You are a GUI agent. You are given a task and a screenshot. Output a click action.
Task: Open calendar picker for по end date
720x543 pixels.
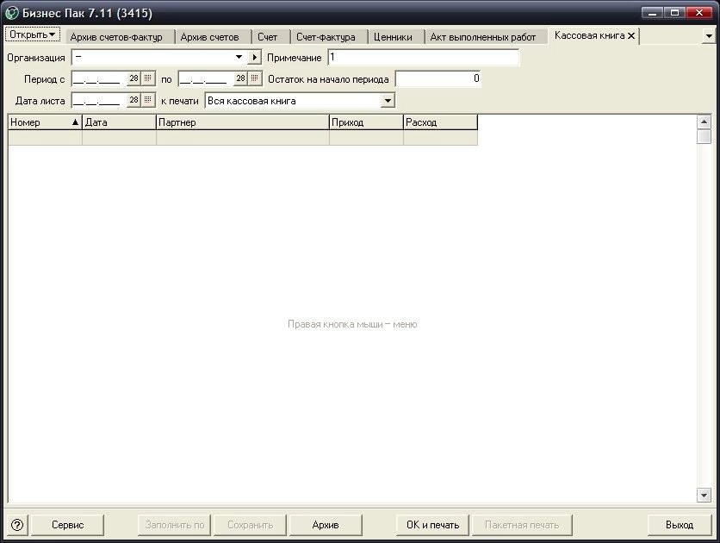click(255, 78)
